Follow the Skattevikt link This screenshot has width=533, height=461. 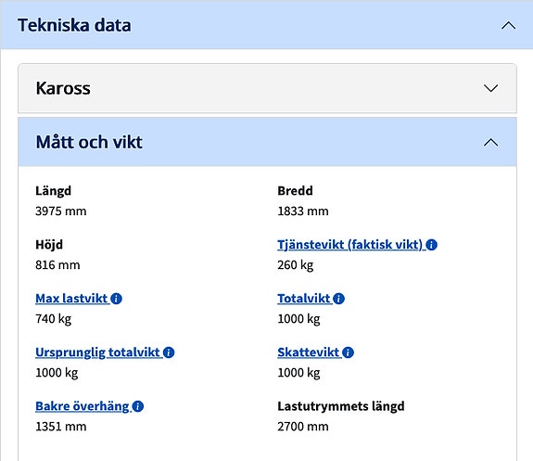309,352
